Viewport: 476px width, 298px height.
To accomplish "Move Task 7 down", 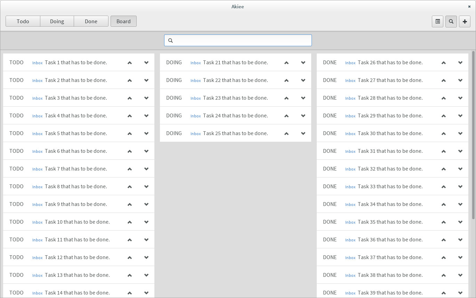I will (146, 169).
